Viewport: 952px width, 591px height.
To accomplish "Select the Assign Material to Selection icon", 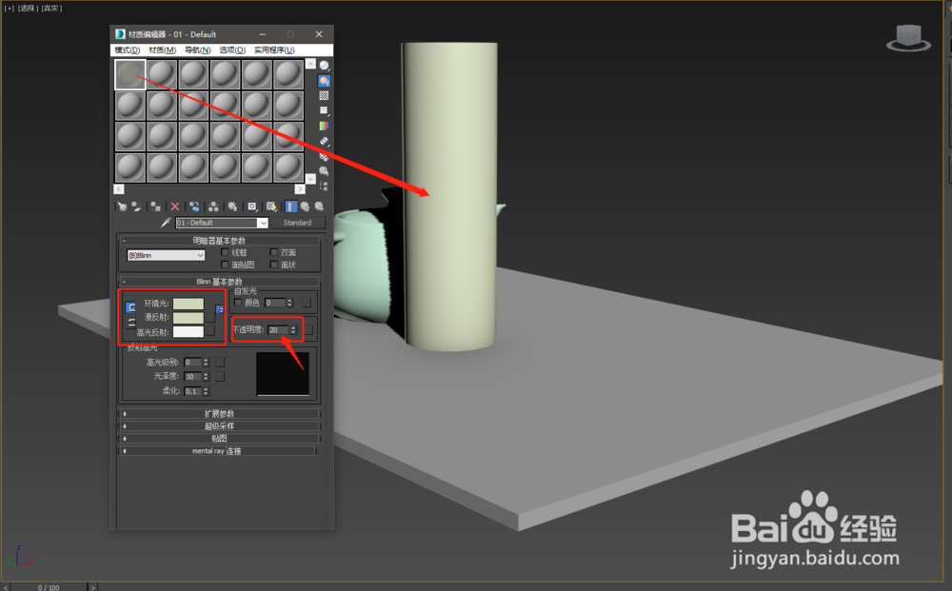I will click(x=153, y=206).
